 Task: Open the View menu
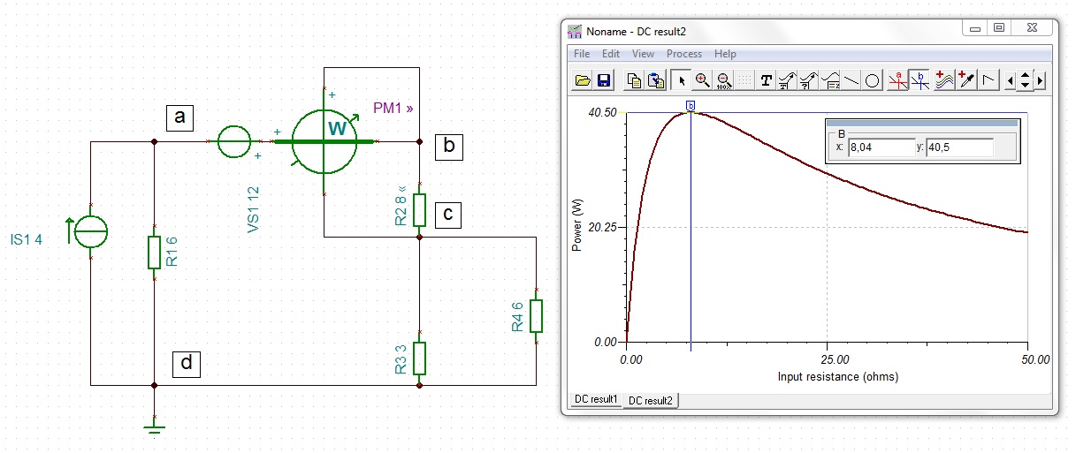643,54
